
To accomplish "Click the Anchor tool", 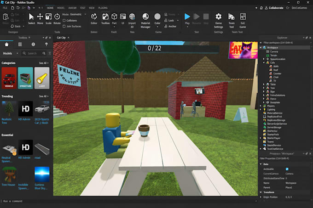I will pyautogui.click(x=170, y=26).
